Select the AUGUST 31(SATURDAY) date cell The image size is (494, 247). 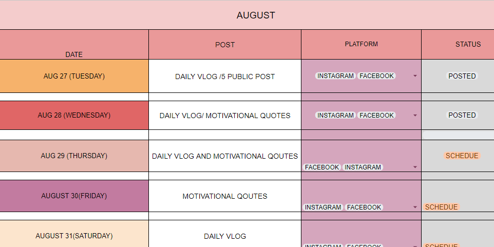pyautogui.click(x=74, y=236)
